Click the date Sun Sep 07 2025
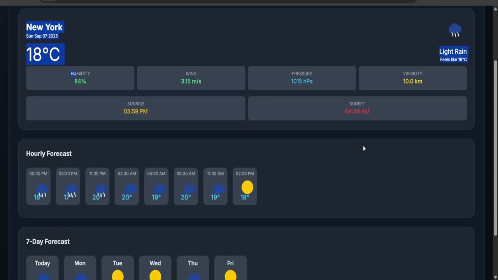The height and width of the screenshot is (280, 498). (42, 36)
